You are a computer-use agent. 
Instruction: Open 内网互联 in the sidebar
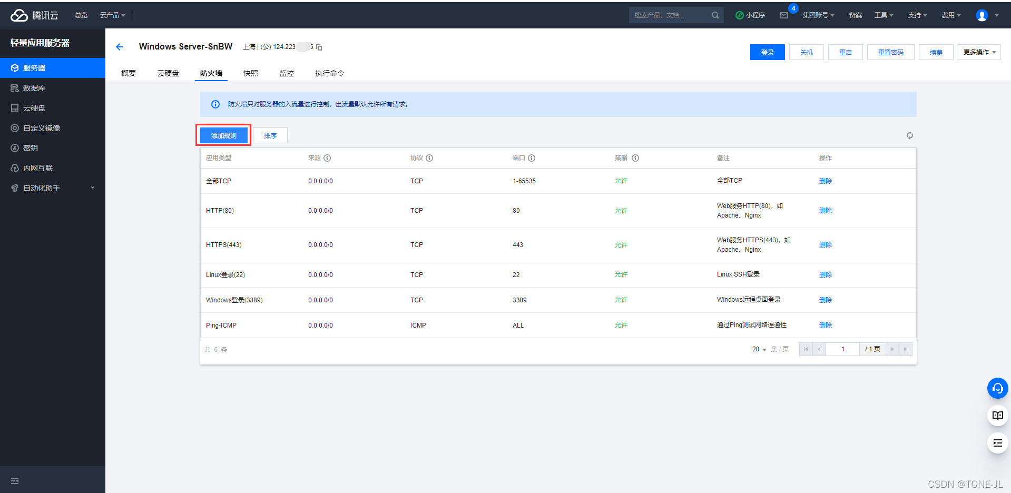click(53, 168)
